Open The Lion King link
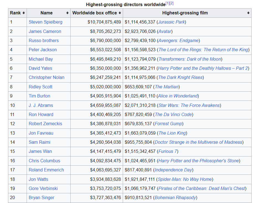 [x=172, y=133]
